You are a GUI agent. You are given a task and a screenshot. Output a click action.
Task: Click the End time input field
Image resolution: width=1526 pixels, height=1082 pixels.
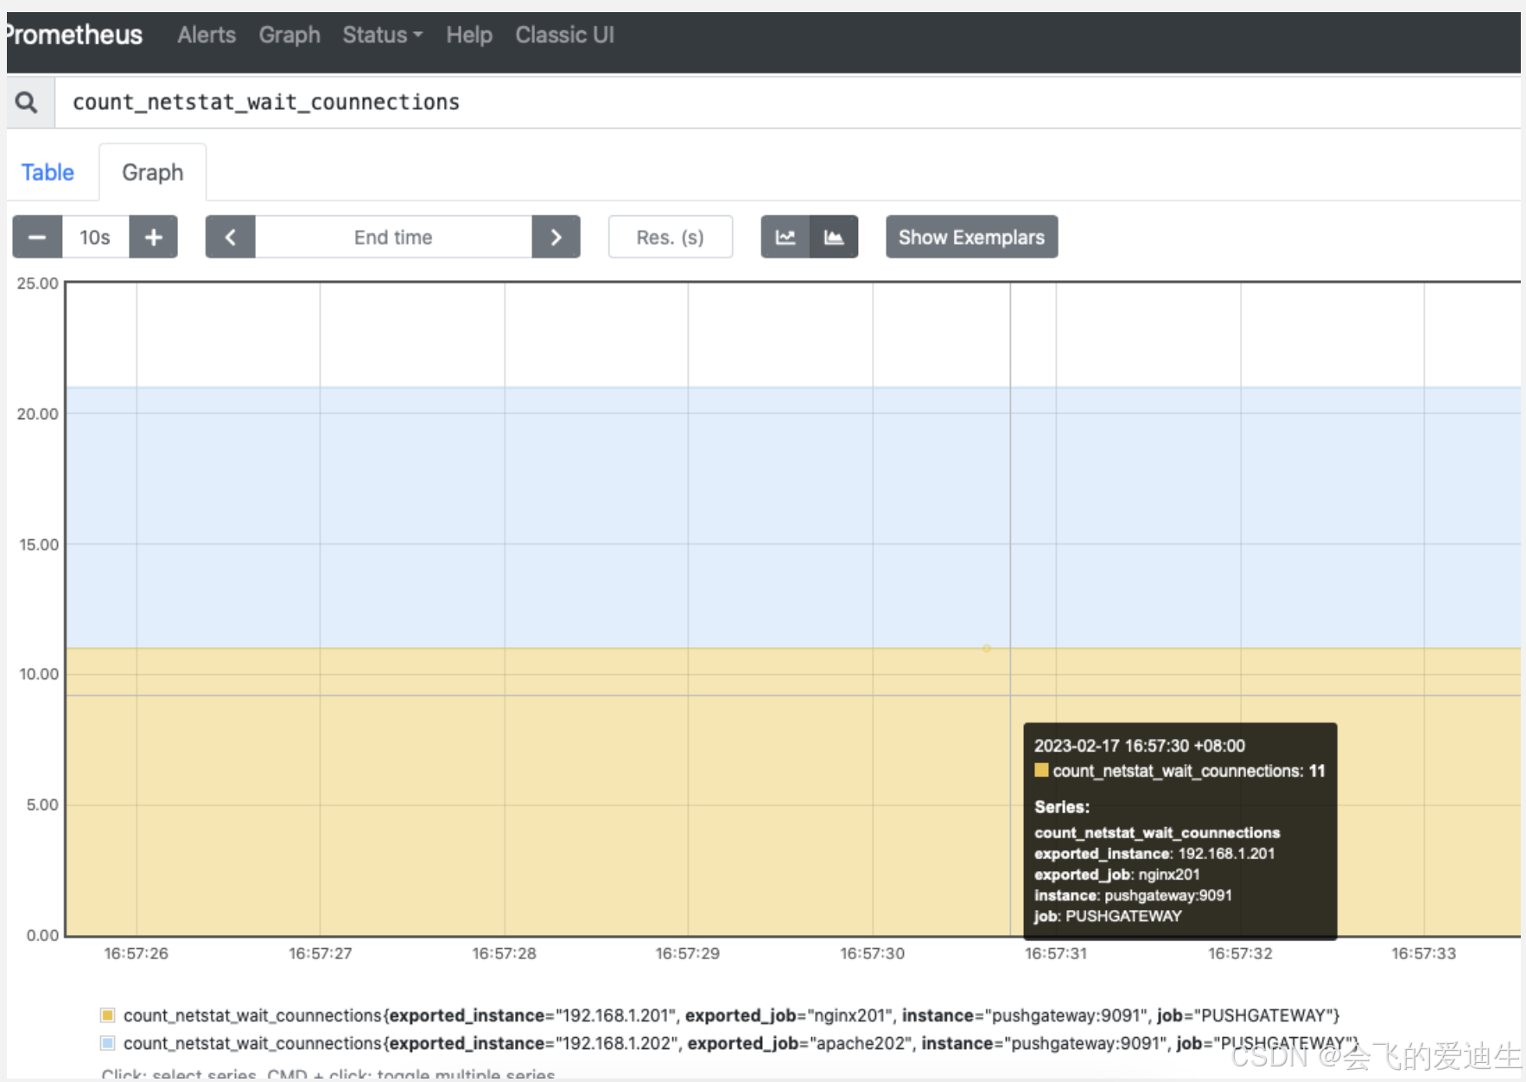(393, 237)
